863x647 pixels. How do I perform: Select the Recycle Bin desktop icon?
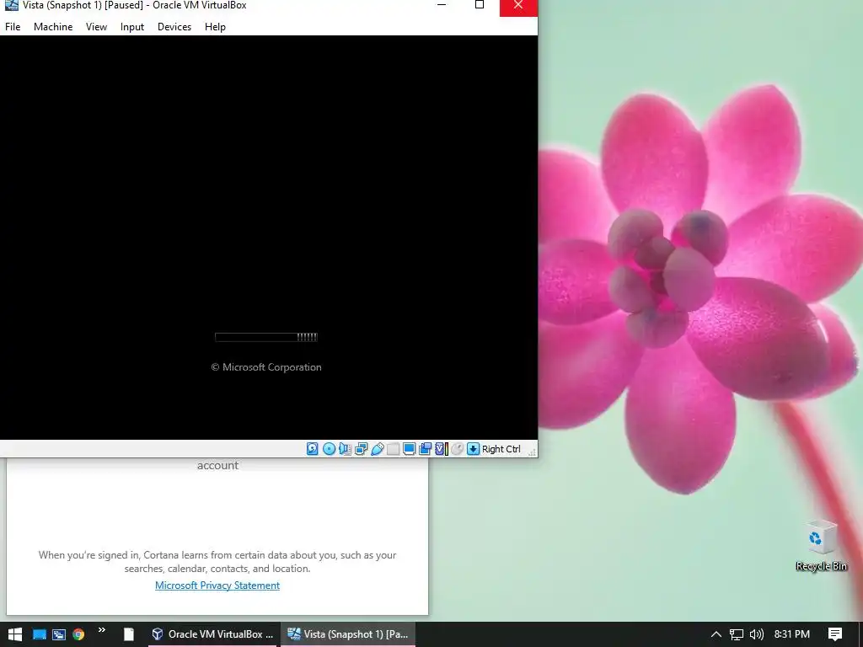pyautogui.click(x=821, y=546)
